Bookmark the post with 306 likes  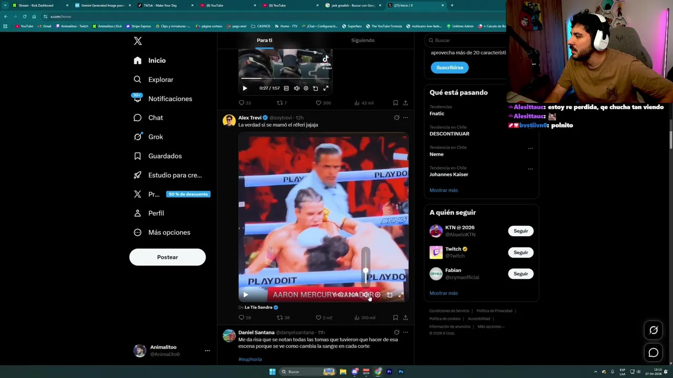[395, 103]
